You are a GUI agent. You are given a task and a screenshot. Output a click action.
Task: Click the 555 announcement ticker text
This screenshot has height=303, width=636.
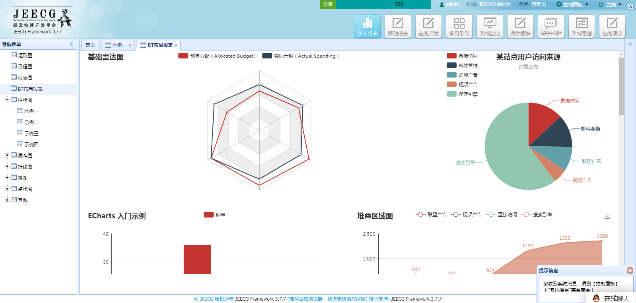pyautogui.click(x=399, y=4)
